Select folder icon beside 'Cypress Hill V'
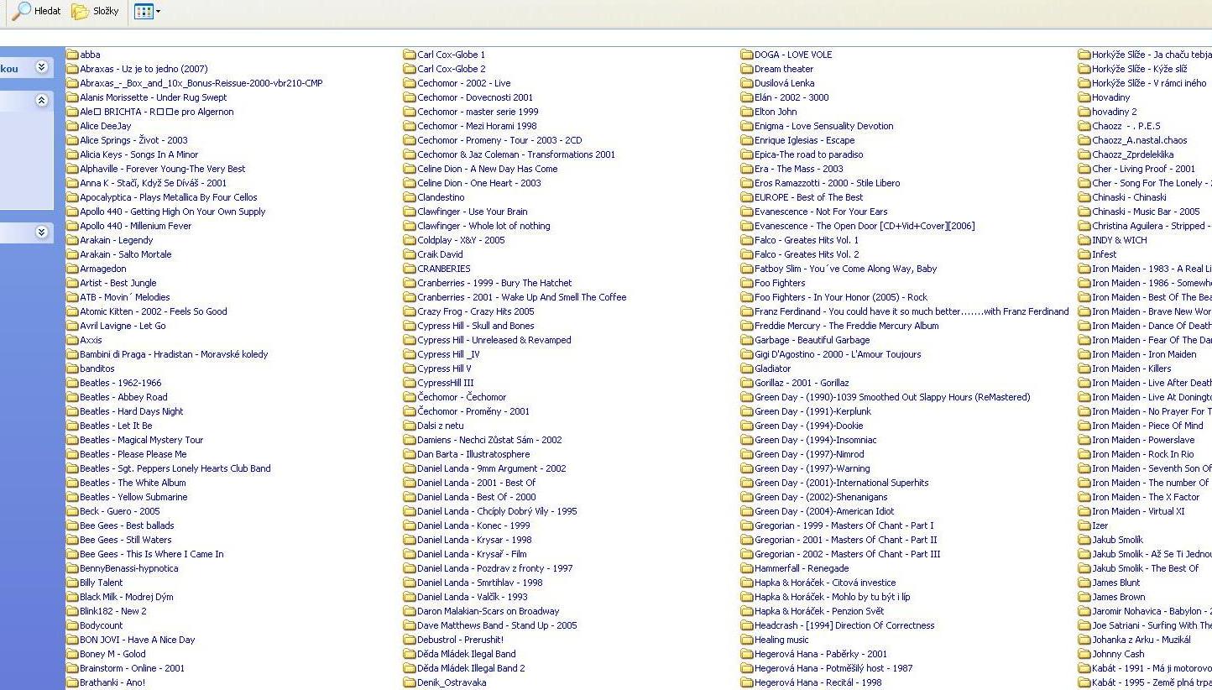 410,369
